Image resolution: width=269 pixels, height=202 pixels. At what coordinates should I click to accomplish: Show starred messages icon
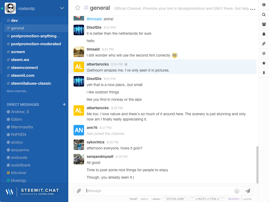coord(264,63)
